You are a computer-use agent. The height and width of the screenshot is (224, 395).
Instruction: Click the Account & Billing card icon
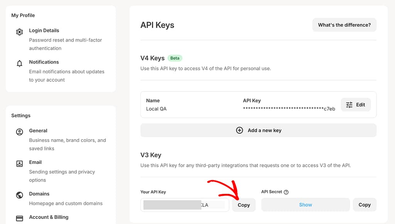click(x=19, y=218)
